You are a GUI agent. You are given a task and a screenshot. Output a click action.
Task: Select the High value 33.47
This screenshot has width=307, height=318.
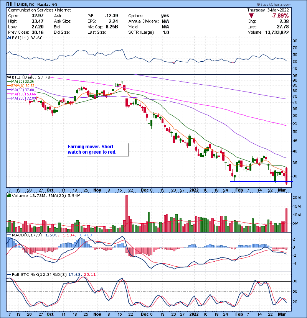(38, 21)
